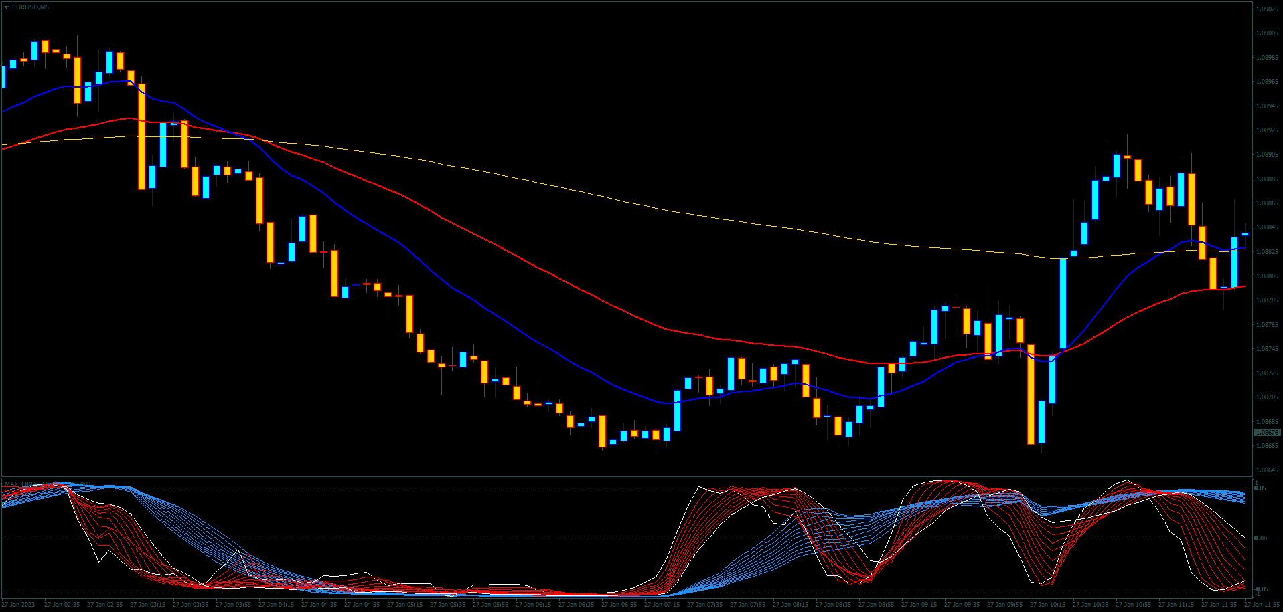Screen dimensions: 1283x612
Task: Click the 1.08705 price scale label
Action: [1266, 397]
